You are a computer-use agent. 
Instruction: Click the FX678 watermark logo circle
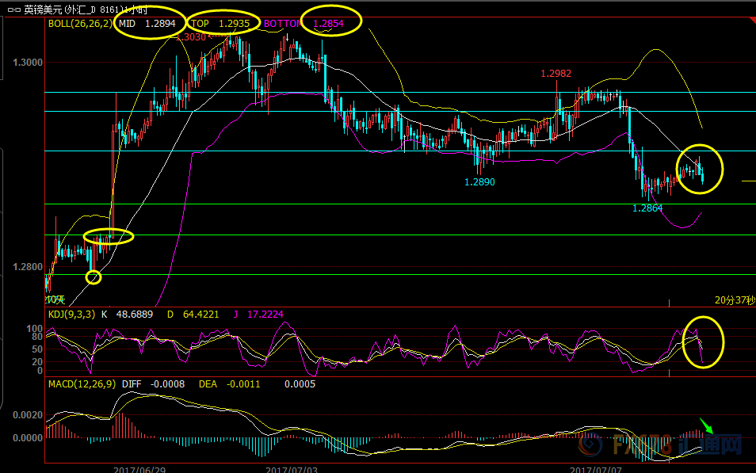(x=590, y=444)
